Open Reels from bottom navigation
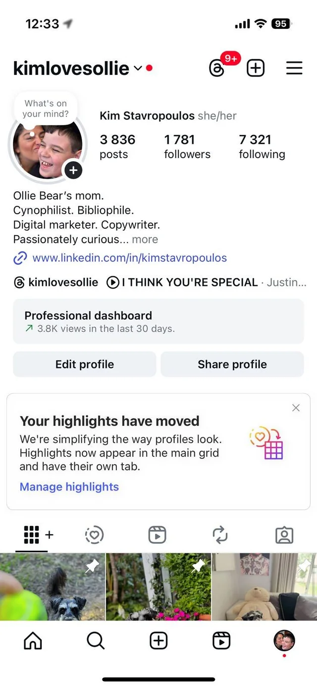This screenshot has height=688, width=317. point(221,641)
